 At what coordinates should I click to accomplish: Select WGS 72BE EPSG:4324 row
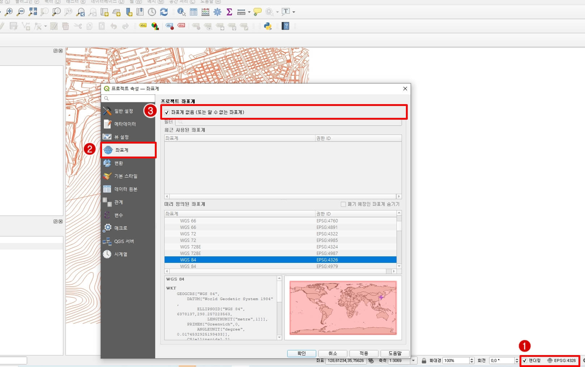pyautogui.click(x=280, y=247)
